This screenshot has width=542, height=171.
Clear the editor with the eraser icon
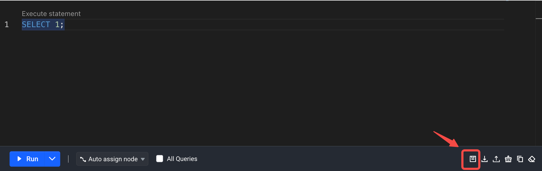pos(532,159)
